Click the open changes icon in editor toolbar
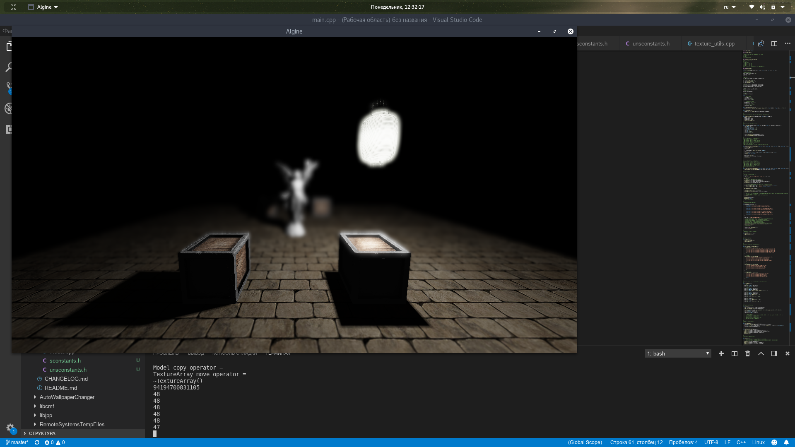Viewport: 795px width, 447px height. click(x=761, y=43)
